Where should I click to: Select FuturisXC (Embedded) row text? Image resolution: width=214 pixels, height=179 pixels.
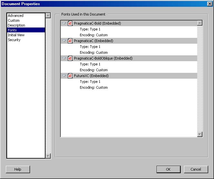pyautogui.click(x=91, y=76)
